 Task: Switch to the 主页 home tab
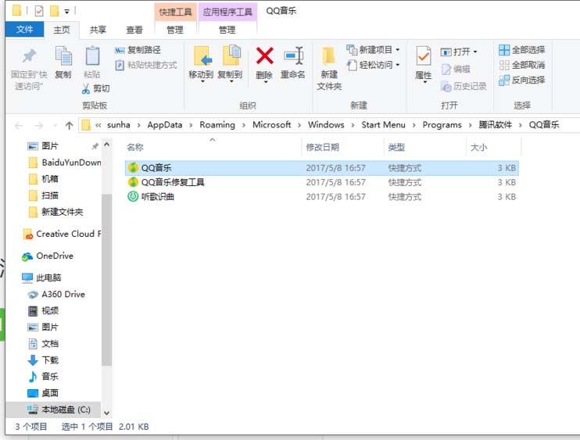(62, 30)
